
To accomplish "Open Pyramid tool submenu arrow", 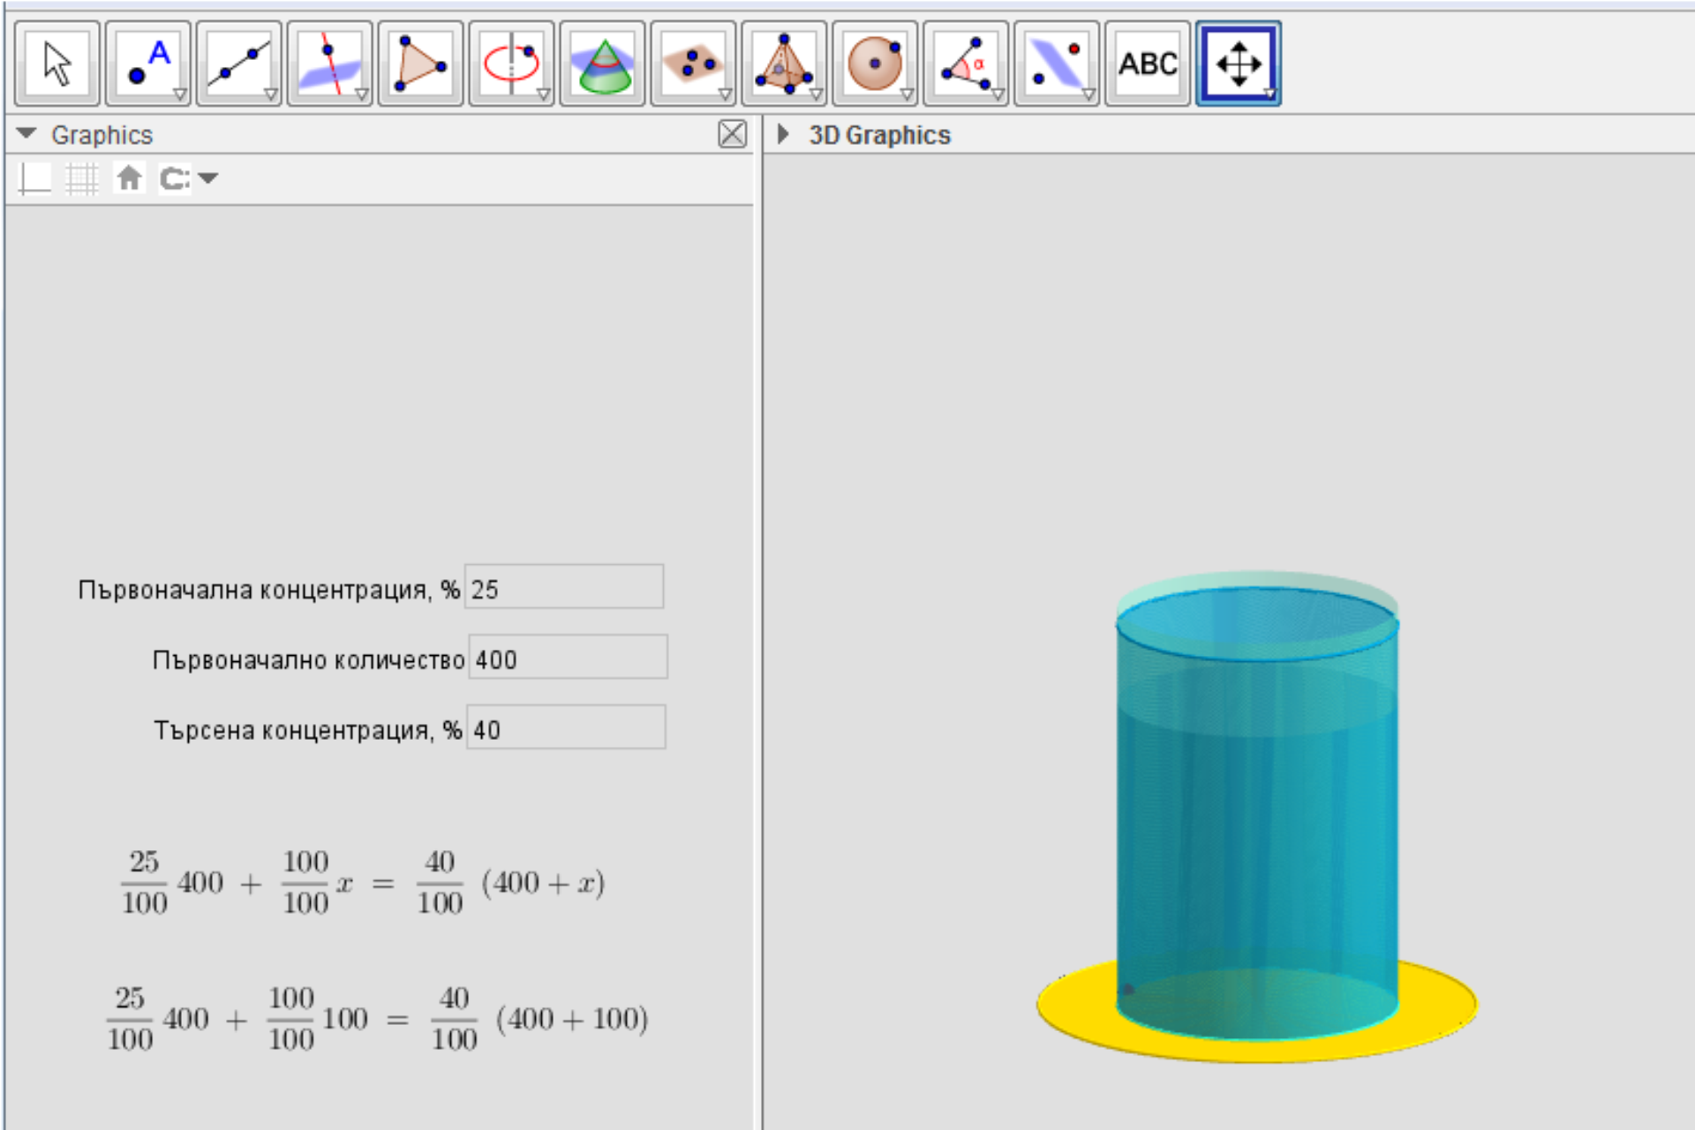I will [x=816, y=94].
